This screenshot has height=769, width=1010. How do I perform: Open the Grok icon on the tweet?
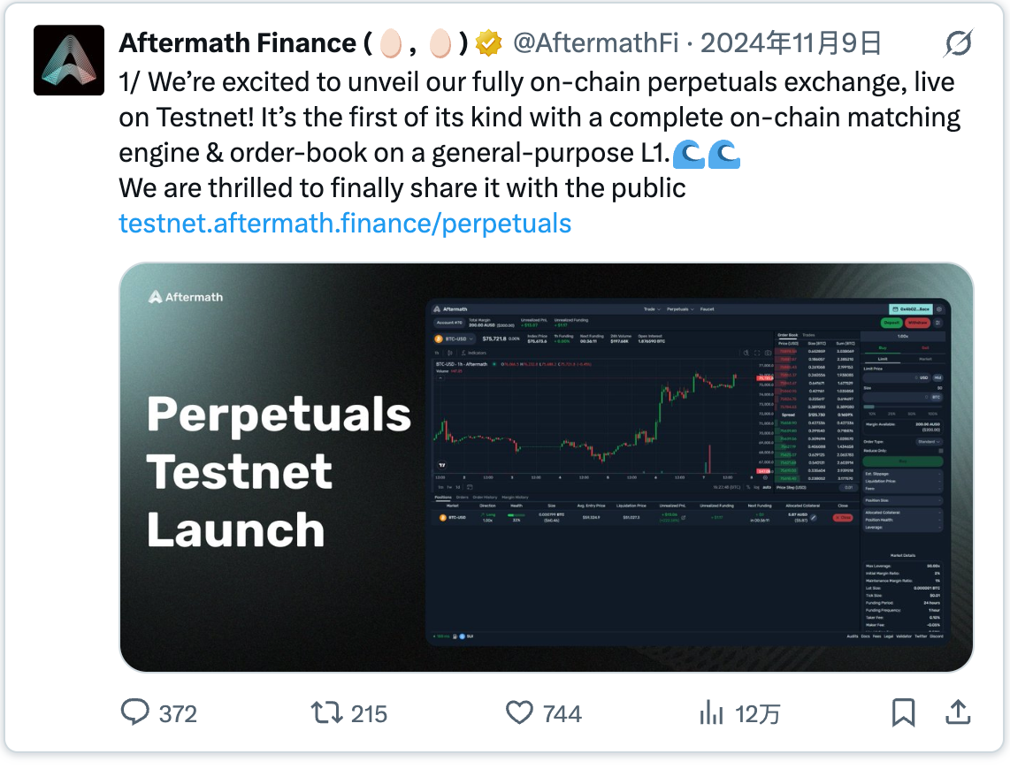tap(958, 42)
